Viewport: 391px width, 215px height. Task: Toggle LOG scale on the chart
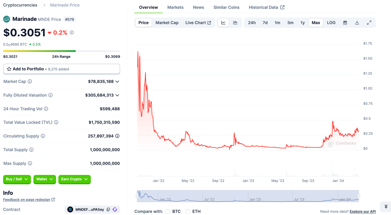tap(331, 22)
